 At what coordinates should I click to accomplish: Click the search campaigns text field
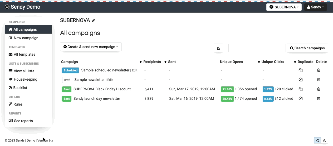257,48
